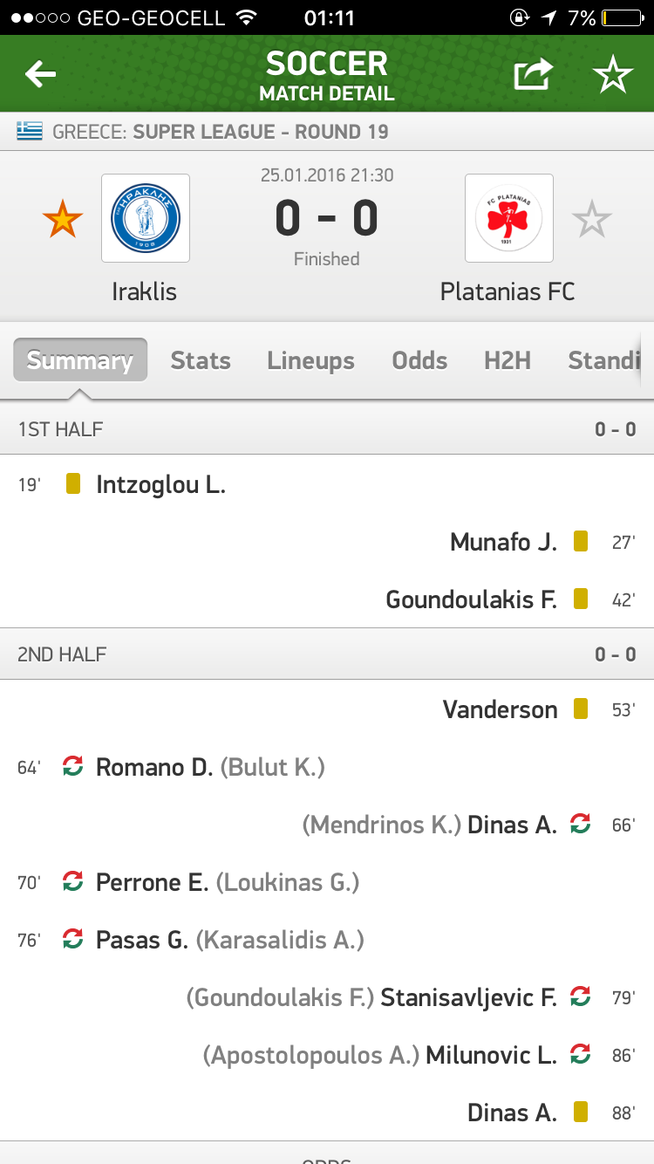Unfavorite Iraklis using the orange star
654x1164 pixels.
[63, 218]
